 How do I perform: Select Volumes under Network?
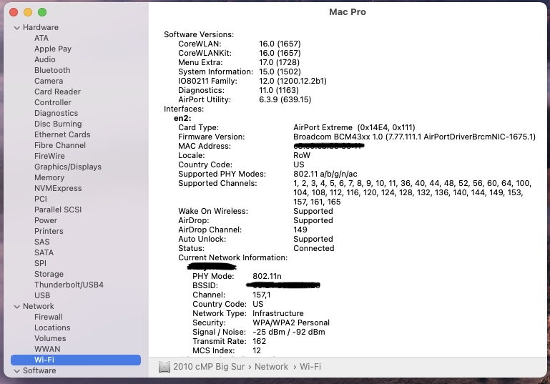(x=50, y=338)
